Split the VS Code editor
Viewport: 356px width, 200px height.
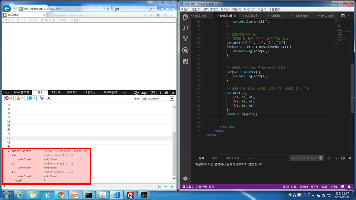[x=343, y=15]
